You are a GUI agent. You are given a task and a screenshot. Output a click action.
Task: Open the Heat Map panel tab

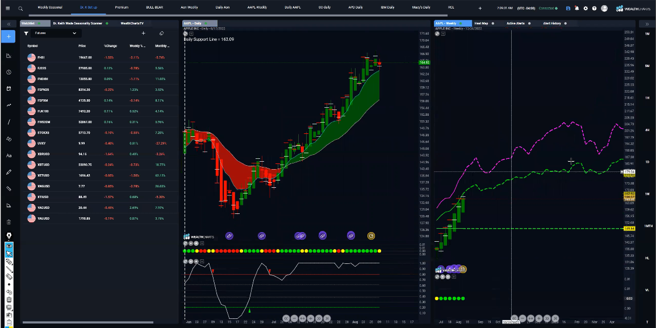pyautogui.click(x=482, y=23)
